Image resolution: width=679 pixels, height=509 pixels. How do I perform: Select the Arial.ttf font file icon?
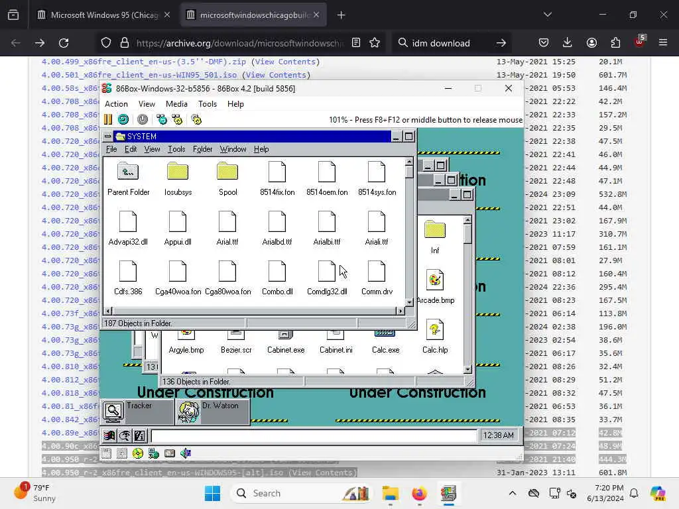[228, 221]
